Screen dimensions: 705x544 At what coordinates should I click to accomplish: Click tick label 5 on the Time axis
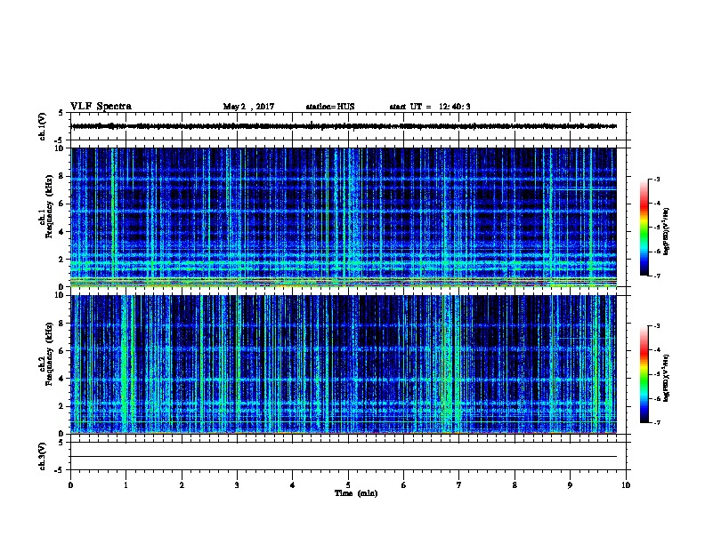348,485
